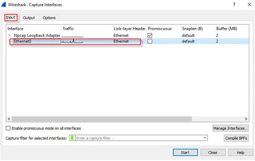Switch to the Output tab
Image resolution: width=255 pixels, height=161 pixels.
pyautogui.click(x=29, y=18)
